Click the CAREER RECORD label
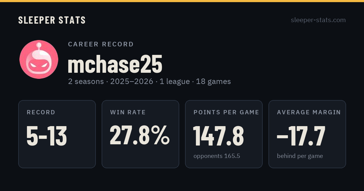Viewport: 364px width, 191px height. (x=101, y=44)
